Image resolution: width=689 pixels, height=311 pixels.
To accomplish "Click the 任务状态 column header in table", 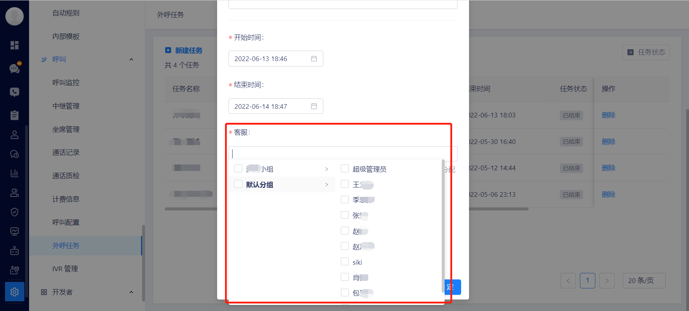I will [x=573, y=89].
